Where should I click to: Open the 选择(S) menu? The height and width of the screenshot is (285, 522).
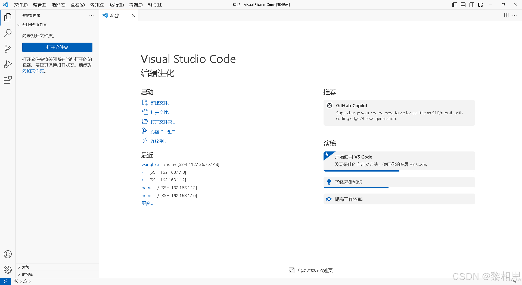click(58, 5)
